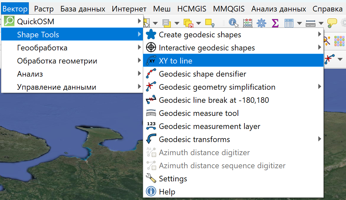Click Select Features by Value toolbar icon
This screenshot has height=200, width=346.
click(166, 23)
